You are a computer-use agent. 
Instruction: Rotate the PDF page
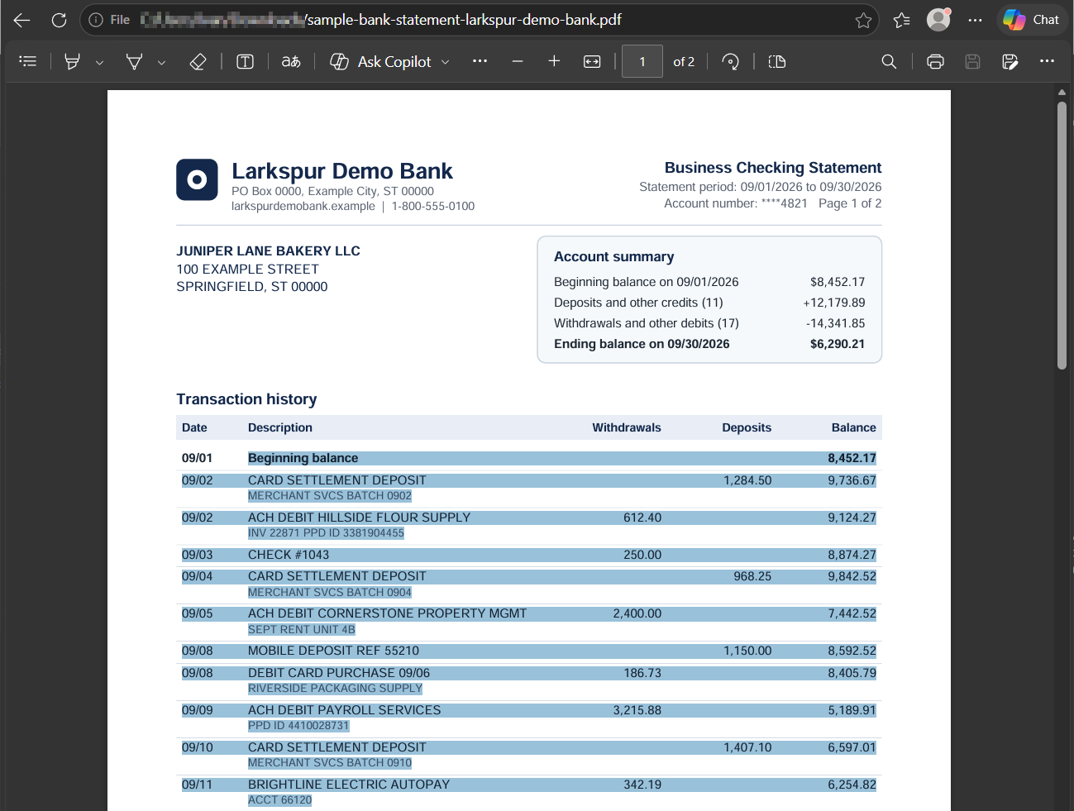(x=730, y=61)
